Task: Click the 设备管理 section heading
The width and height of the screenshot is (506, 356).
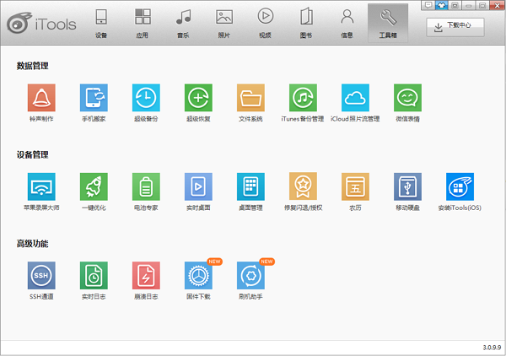Action: click(x=32, y=154)
